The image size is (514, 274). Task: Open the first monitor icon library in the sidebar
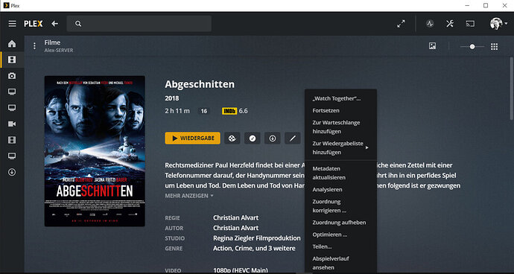tap(12, 92)
